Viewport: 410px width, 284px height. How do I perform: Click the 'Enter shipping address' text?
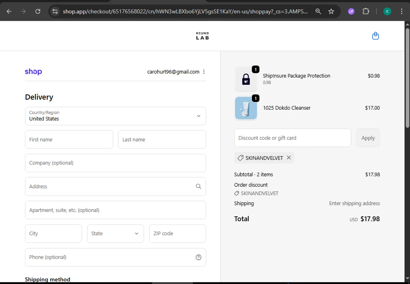click(355, 203)
